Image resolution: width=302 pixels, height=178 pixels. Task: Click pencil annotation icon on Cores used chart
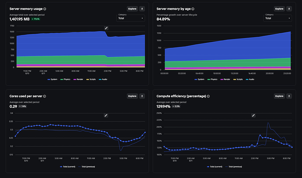click(x=106, y=115)
